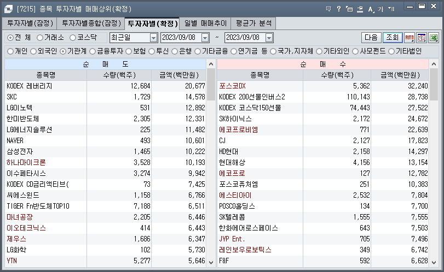Select the 기타법인 radio button
The height and width of the screenshot is (272, 444).
tap(391, 51)
